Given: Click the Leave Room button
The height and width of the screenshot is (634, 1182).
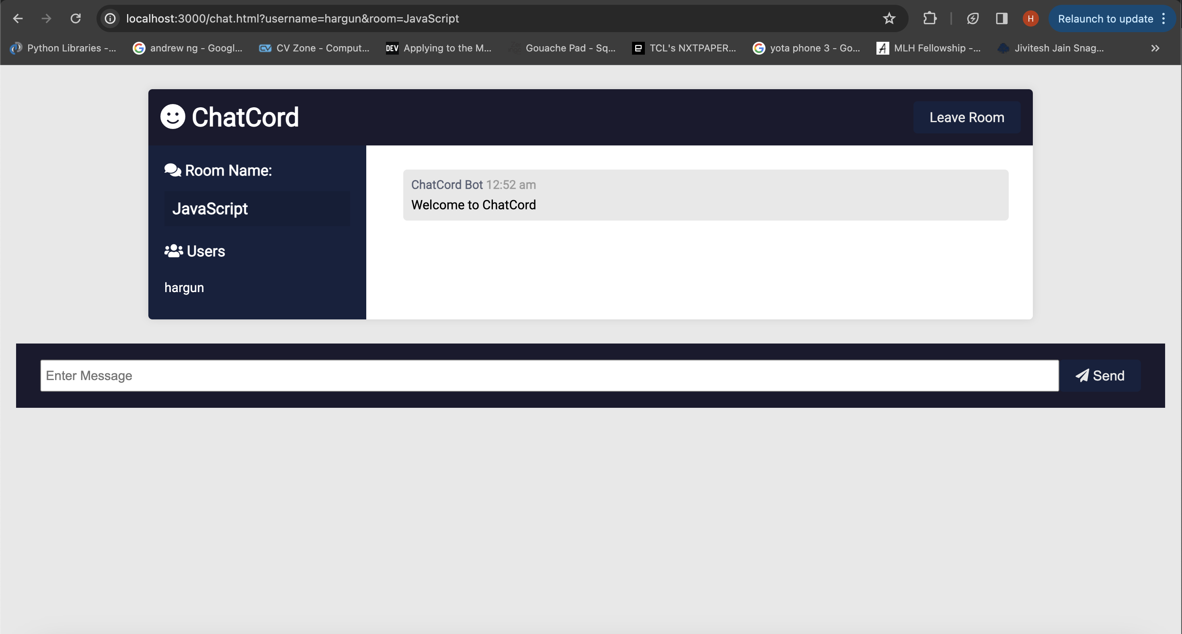Looking at the screenshot, I should tap(967, 117).
